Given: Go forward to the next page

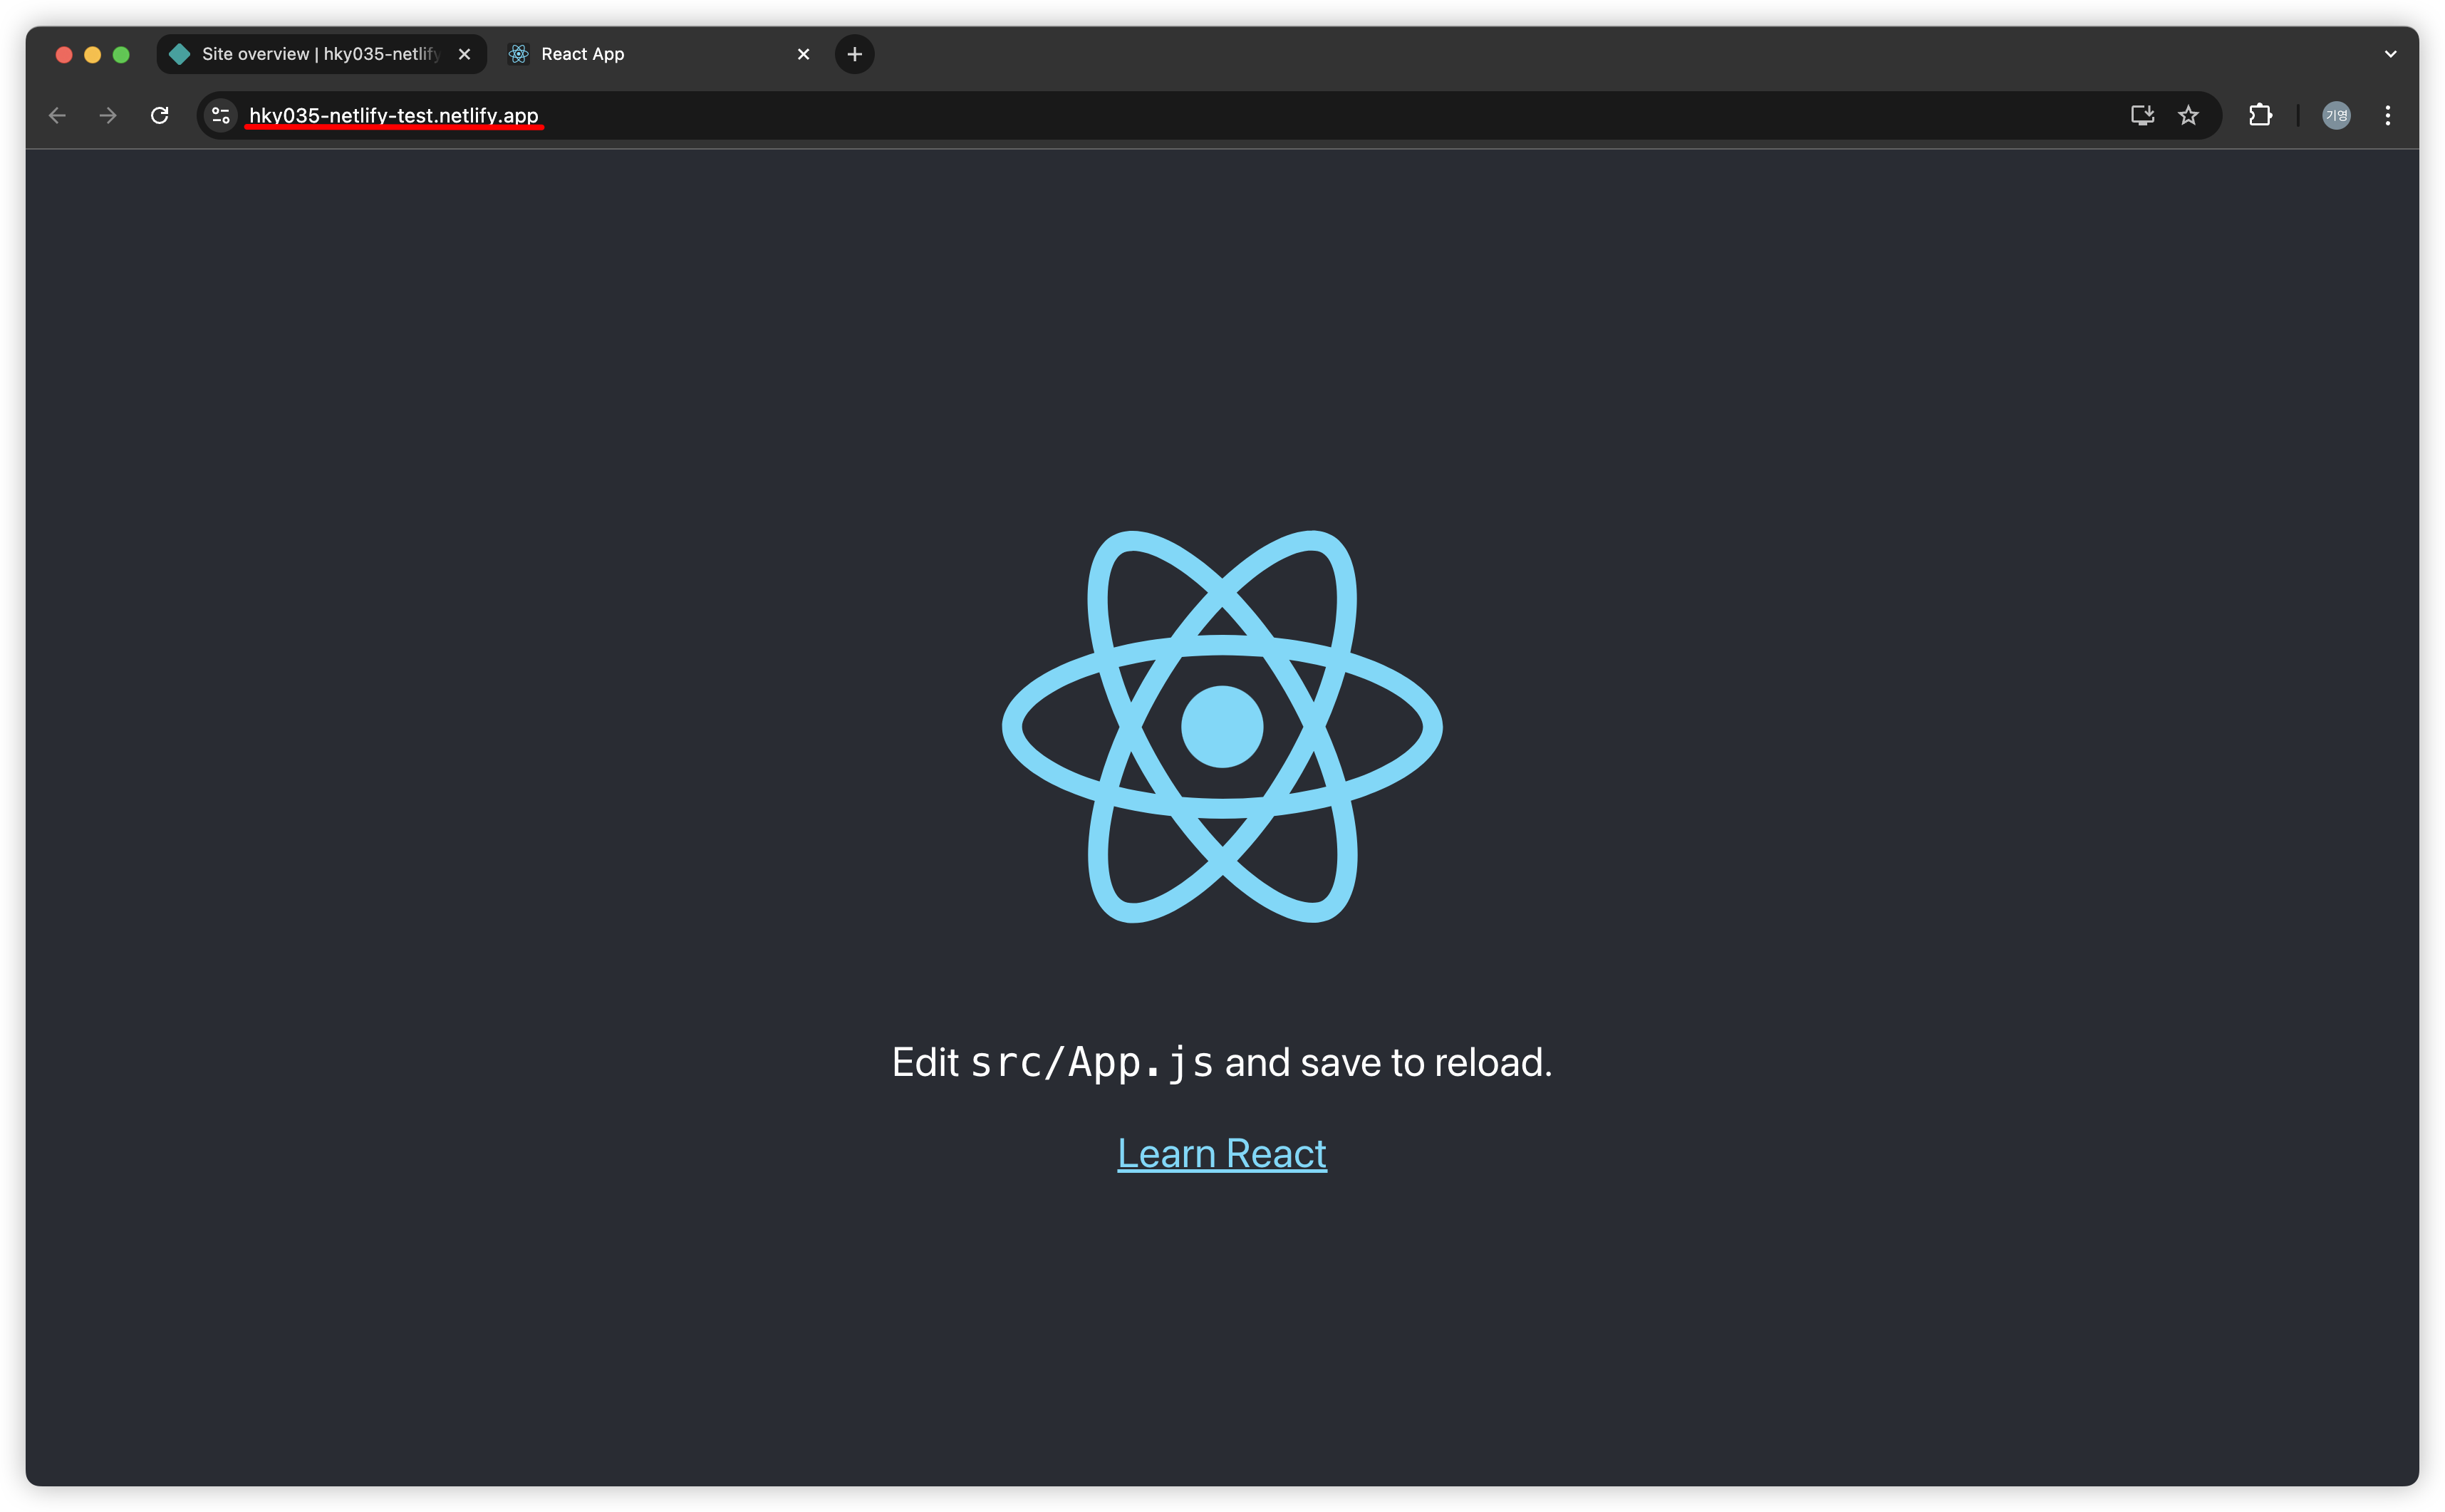Looking at the screenshot, I should (x=108, y=116).
